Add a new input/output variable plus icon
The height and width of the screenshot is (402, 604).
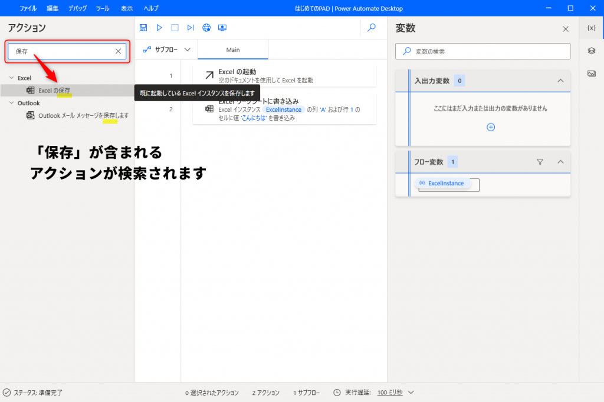(x=491, y=127)
